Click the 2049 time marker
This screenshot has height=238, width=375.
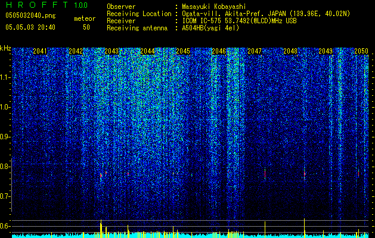326,51
